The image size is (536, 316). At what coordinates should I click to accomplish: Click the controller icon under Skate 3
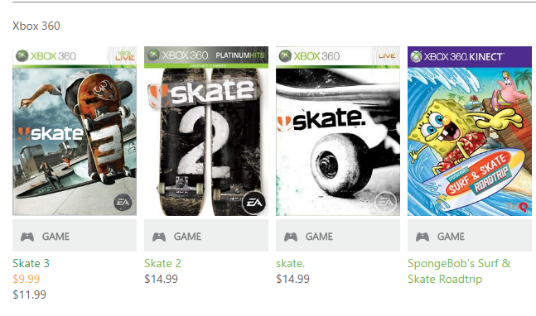(x=27, y=237)
